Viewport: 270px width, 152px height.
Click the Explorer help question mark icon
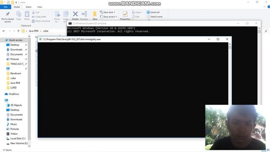(x=268, y=7)
